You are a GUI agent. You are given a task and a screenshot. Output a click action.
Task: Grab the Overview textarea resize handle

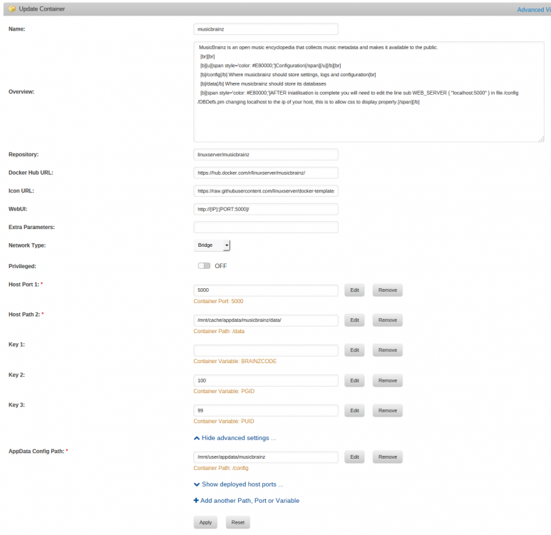[x=541, y=139]
